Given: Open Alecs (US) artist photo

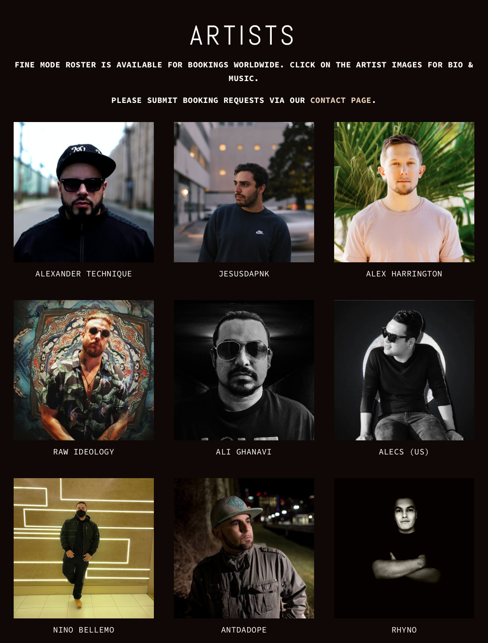Looking at the screenshot, I should tap(404, 370).
